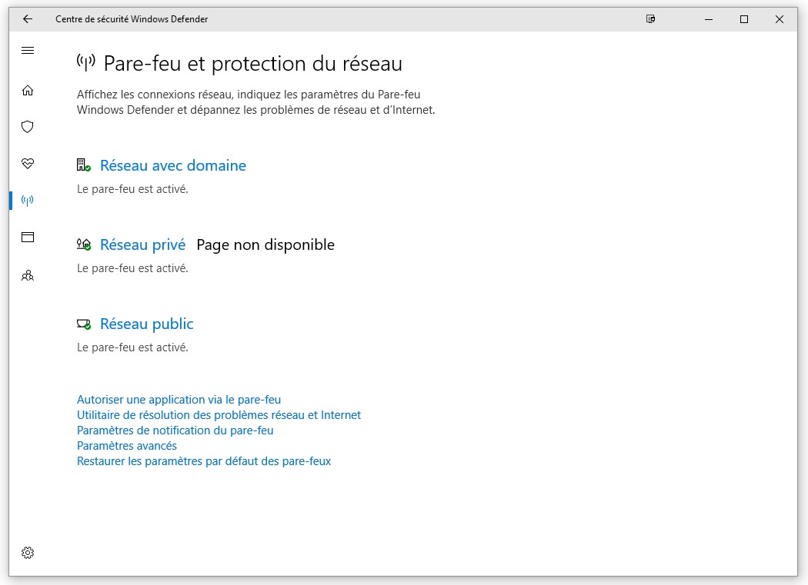The image size is (808, 585).
Task: Open Réseau privé settings
Action: [143, 244]
